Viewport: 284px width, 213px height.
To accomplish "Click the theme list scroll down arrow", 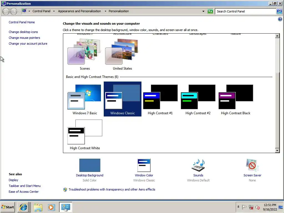I will click(277, 150).
